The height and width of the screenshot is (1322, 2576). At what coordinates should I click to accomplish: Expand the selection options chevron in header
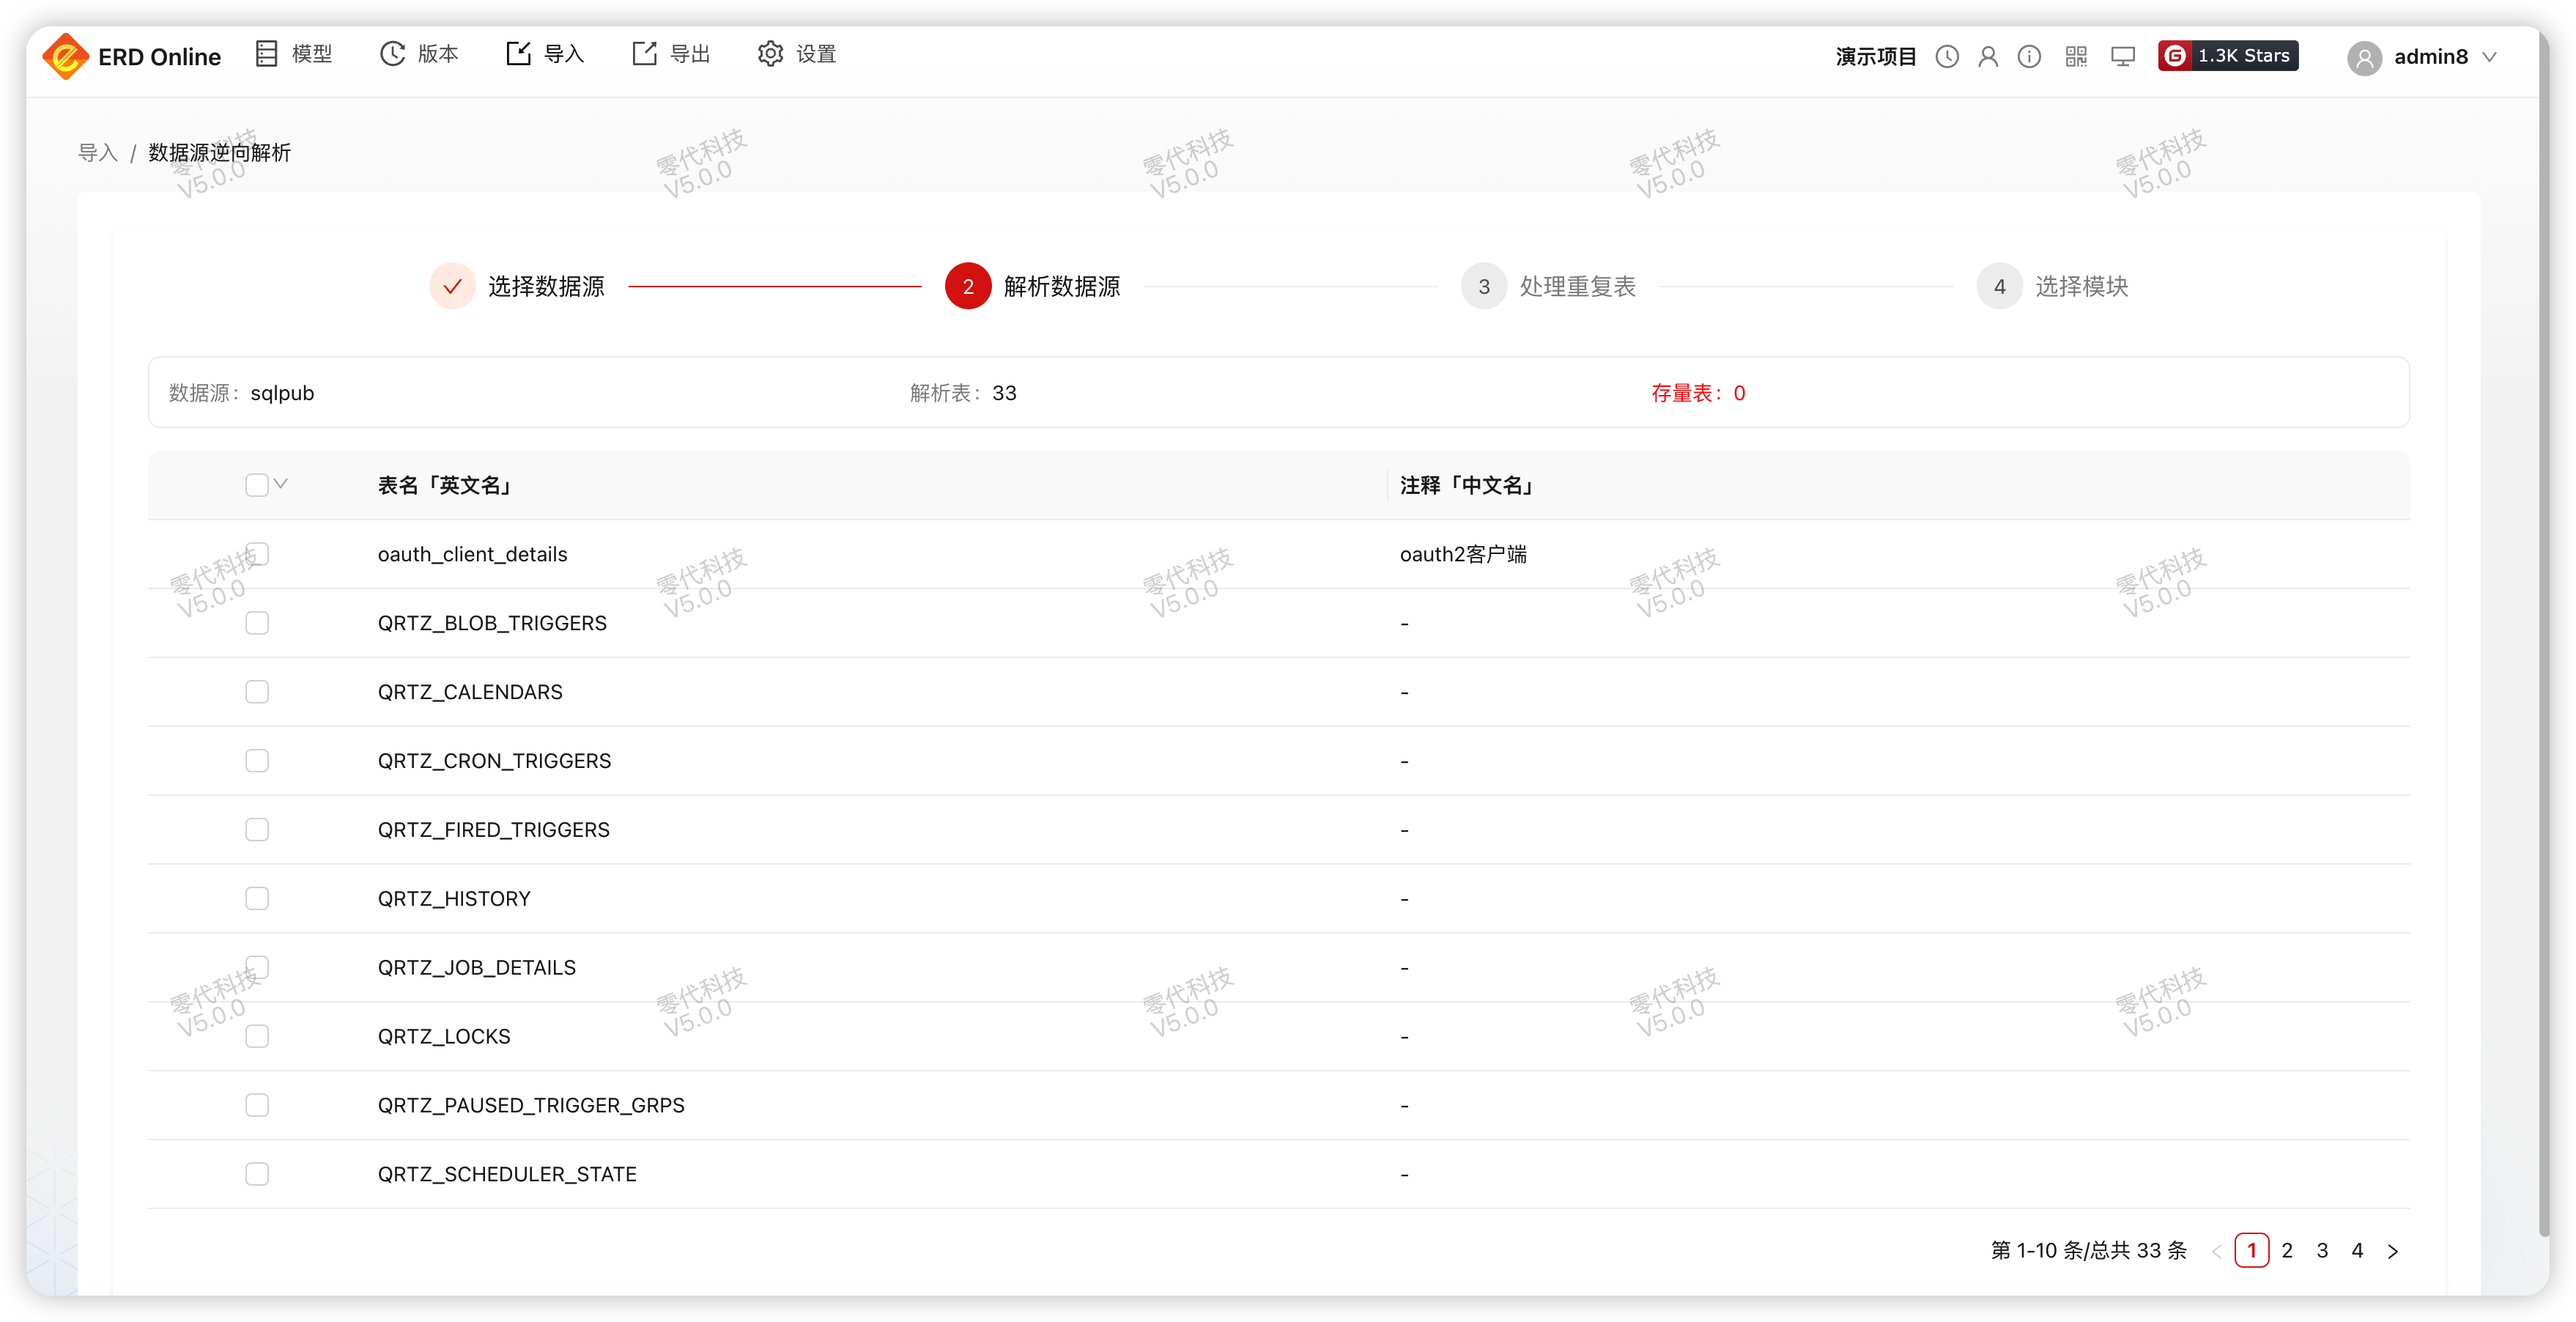point(281,484)
